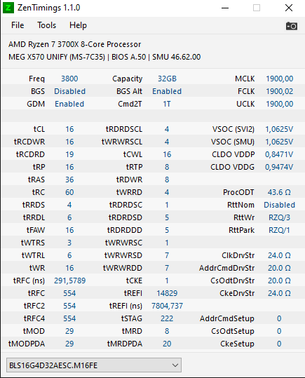The width and height of the screenshot is (305, 378).
Task: Click the Capacity 32GB value
Action: (167, 79)
